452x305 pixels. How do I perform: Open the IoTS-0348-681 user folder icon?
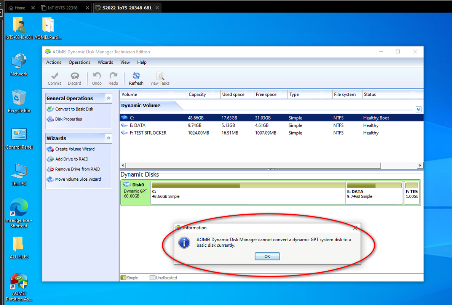pos(19,28)
